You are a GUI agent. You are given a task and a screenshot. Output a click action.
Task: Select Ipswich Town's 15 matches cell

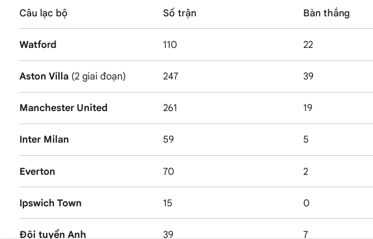[167, 203]
